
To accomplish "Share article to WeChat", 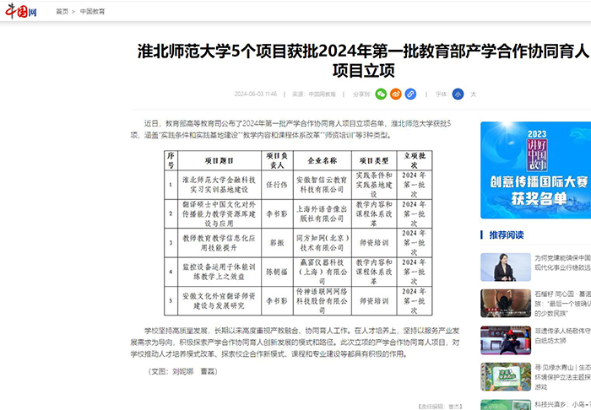I will coord(381,94).
